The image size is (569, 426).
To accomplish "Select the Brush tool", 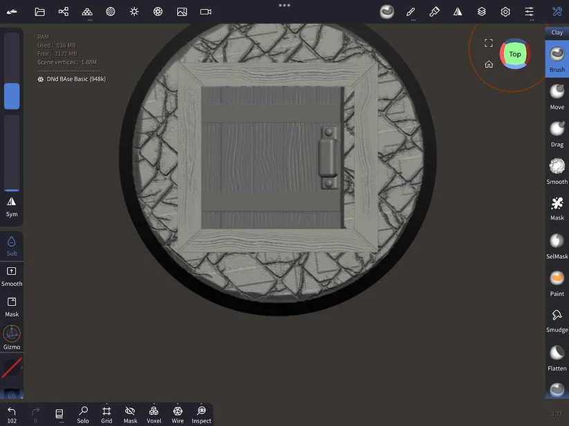I will click(557, 59).
